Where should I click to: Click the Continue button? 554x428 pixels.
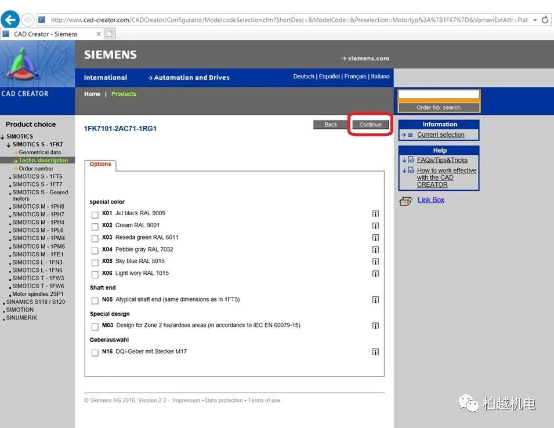click(370, 124)
